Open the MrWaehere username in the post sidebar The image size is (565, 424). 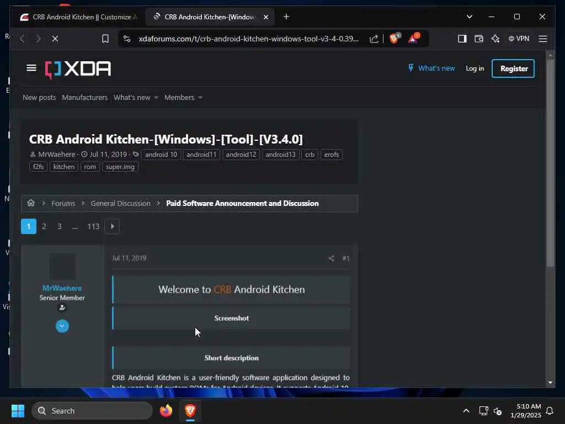coord(62,288)
